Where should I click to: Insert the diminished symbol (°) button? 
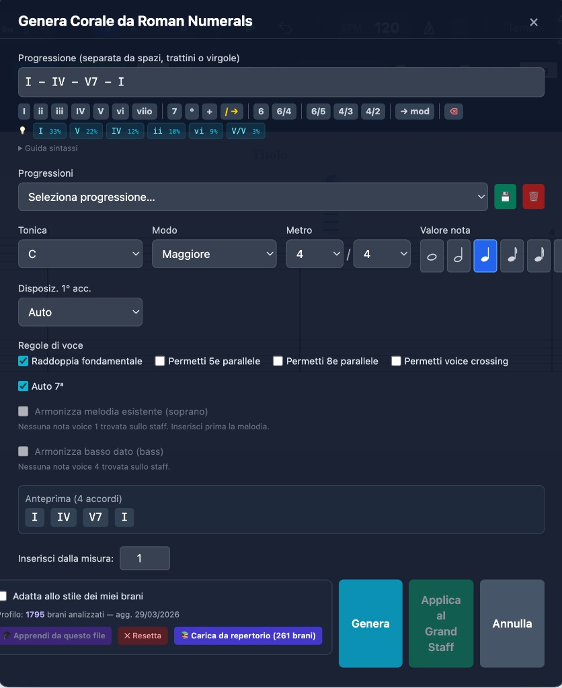click(192, 112)
